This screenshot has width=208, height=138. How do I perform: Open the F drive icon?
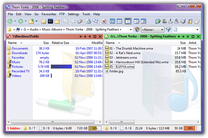171,21
